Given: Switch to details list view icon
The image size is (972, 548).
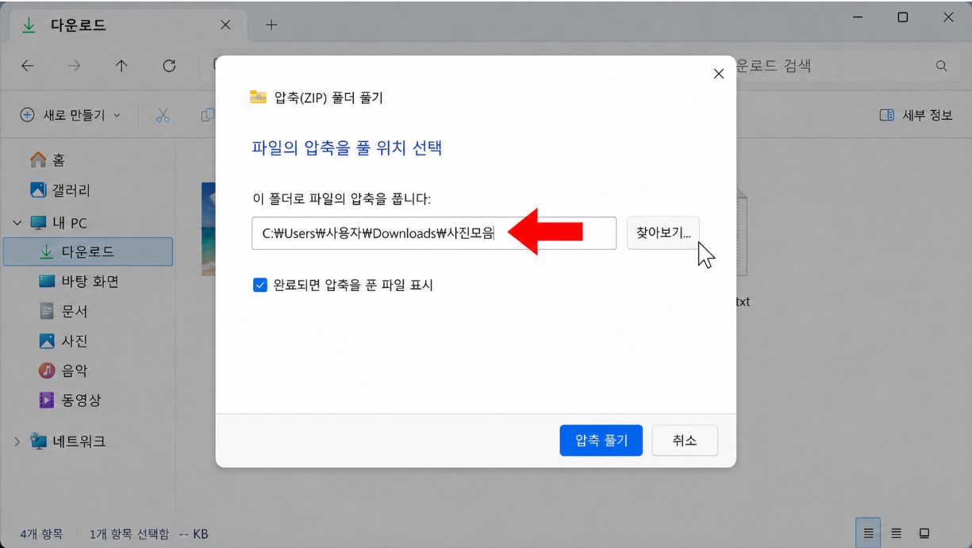Looking at the screenshot, I should [868, 533].
